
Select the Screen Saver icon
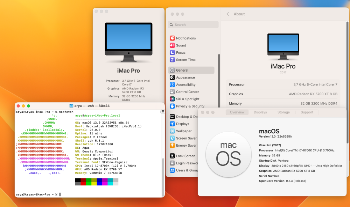[x=172, y=138]
